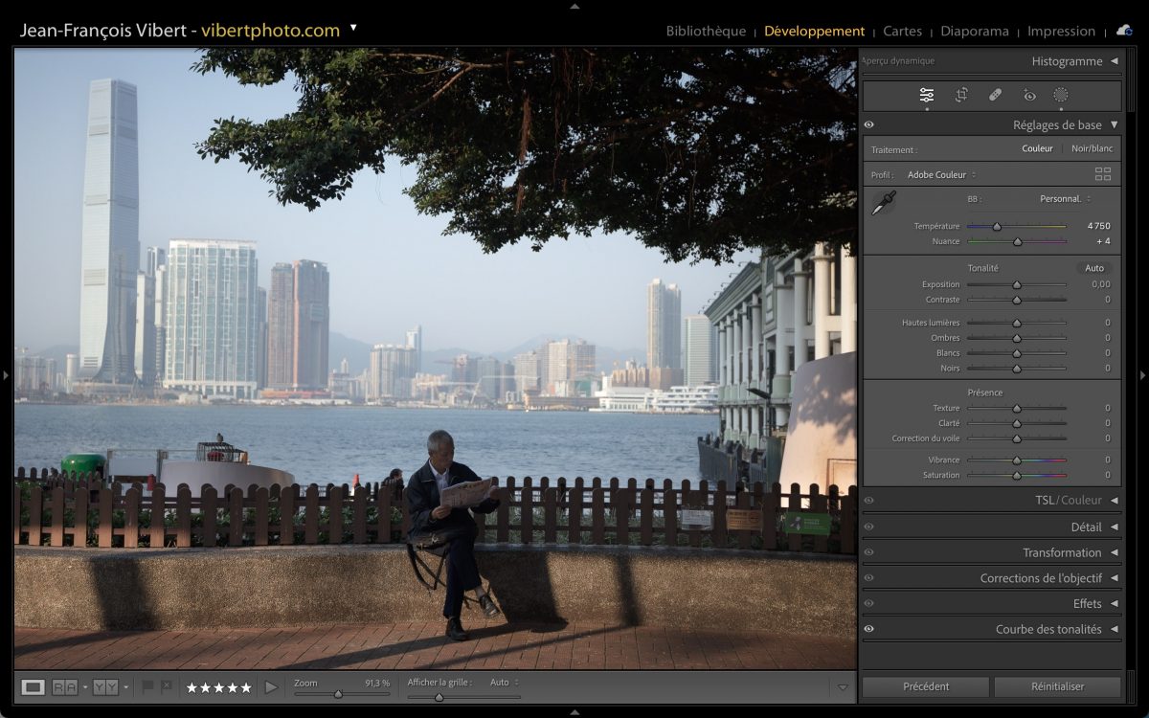Click the Précédent button
This screenshot has height=718, width=1149.
coord(926,686)
